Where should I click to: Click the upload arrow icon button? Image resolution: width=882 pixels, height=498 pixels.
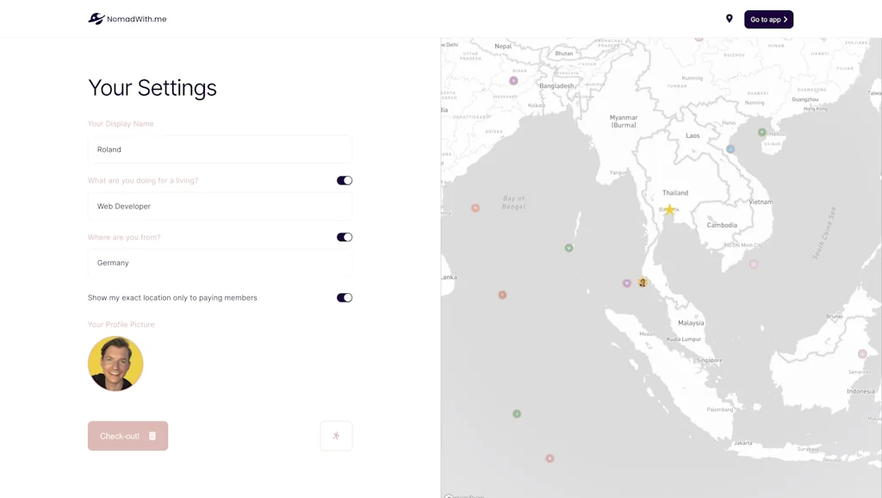point(336,436)
